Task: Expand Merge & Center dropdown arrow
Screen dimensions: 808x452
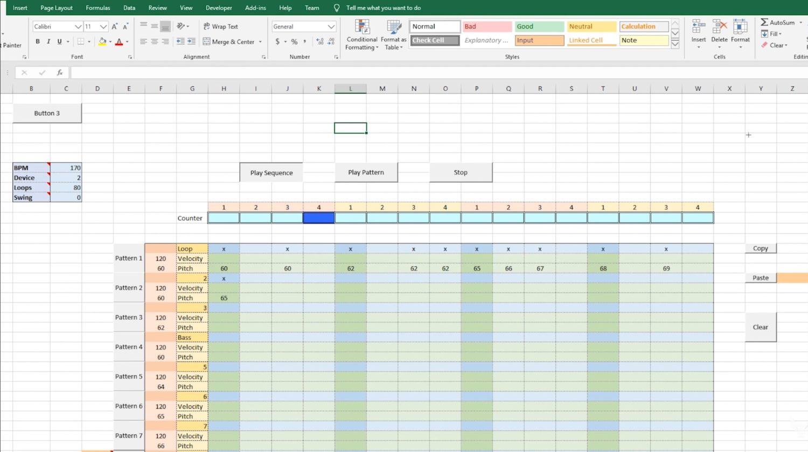Action: (x=260, y=41)
